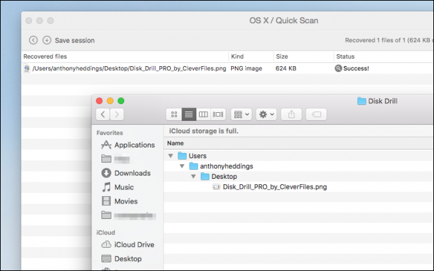Select Disk_Drill_PRO_by_CleverFiles.png in Finder list
434x271 pixels.
pyautogui.click(x=298, y=187)
